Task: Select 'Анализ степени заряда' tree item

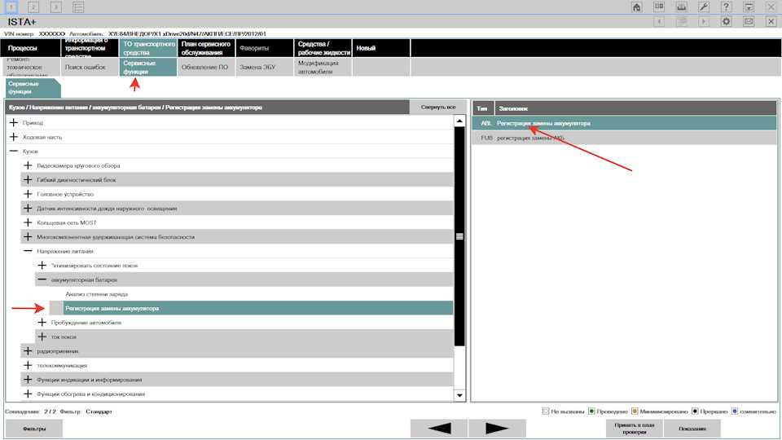Action: click(x=97, y=293)
